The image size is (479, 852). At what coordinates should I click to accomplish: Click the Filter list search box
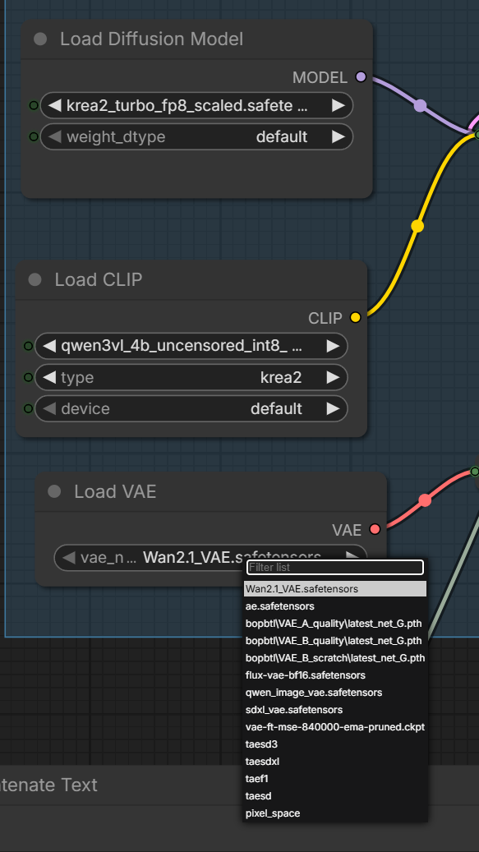[x=335, y=567]
